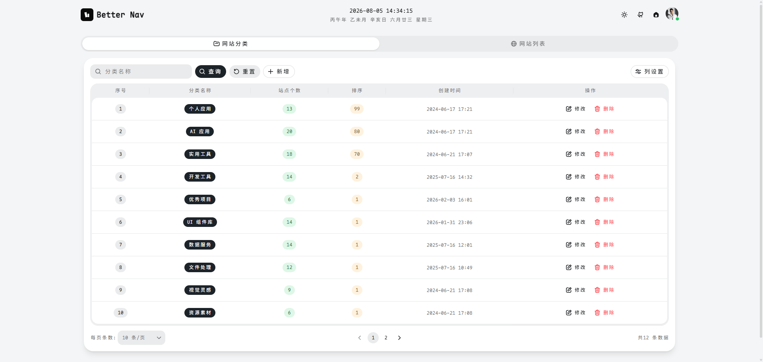Delete the 实用工具 row
This screenshot has height=362, width=763.
click(x=604, y=154)
